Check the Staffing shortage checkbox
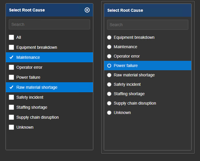This screenshot has width=200, height=161. click(11, 107)
